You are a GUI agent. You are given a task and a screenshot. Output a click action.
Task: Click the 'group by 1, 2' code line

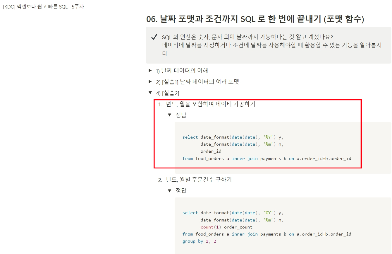click(199, 241)
